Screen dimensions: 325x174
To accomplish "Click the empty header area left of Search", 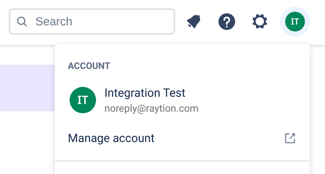I will click(4, 22).
